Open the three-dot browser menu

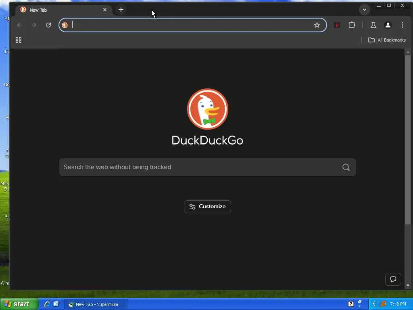click(x=403, y=25)
